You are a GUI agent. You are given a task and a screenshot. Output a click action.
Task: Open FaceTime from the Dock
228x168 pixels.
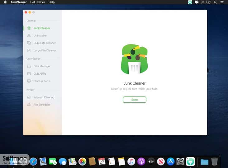click(53, 161)
